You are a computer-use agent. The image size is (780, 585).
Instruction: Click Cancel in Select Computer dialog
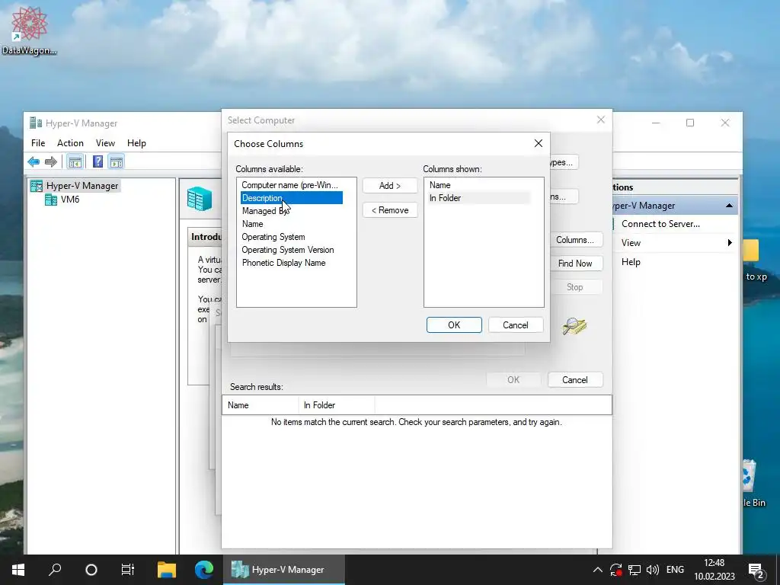click(575, 380)
